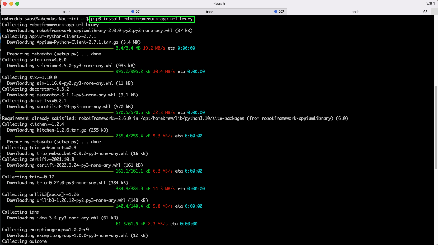Click 'Downloading six-1.16.0-py2.py3-none-any.whl (11 kB)'
The height and width of the screenshot is (245, 438).
click(70, 83)
